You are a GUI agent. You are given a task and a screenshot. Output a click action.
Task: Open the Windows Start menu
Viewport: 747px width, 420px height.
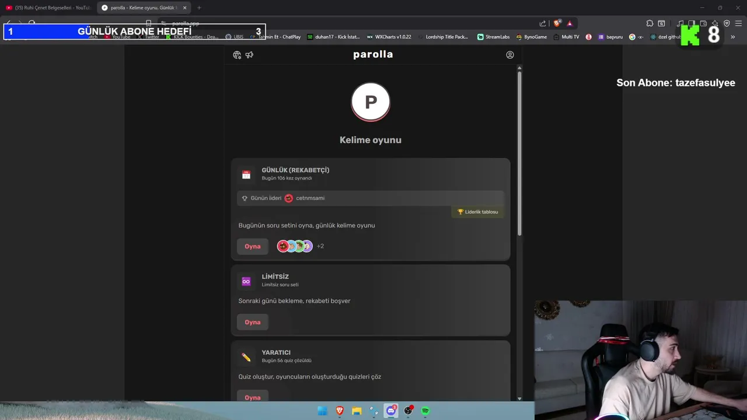pyautogui.click(x=322, y=411)
